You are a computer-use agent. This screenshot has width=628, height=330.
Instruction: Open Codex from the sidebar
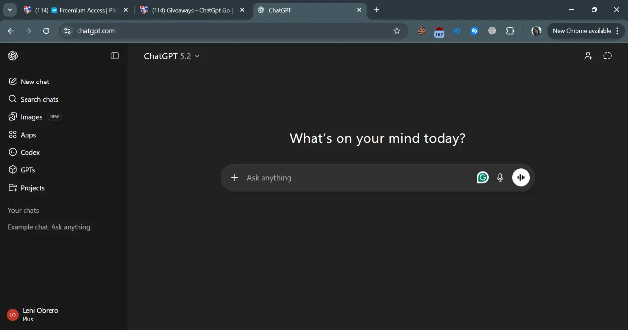pyautogui.click(x=63, y=152)
